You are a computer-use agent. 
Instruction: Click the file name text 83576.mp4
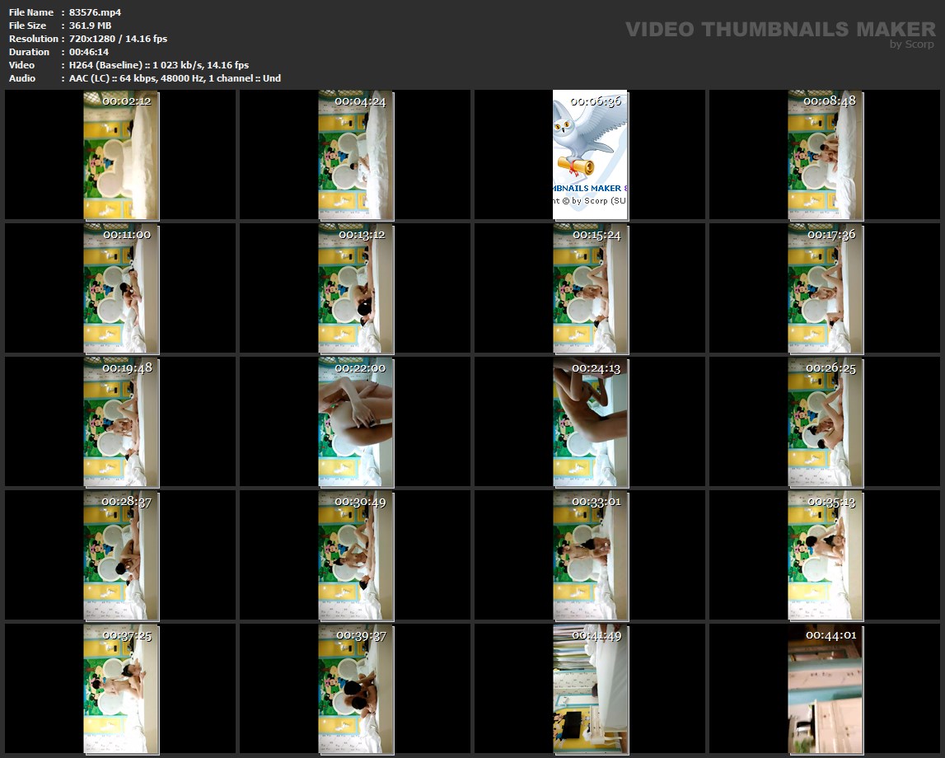click(x=95, y=12)
